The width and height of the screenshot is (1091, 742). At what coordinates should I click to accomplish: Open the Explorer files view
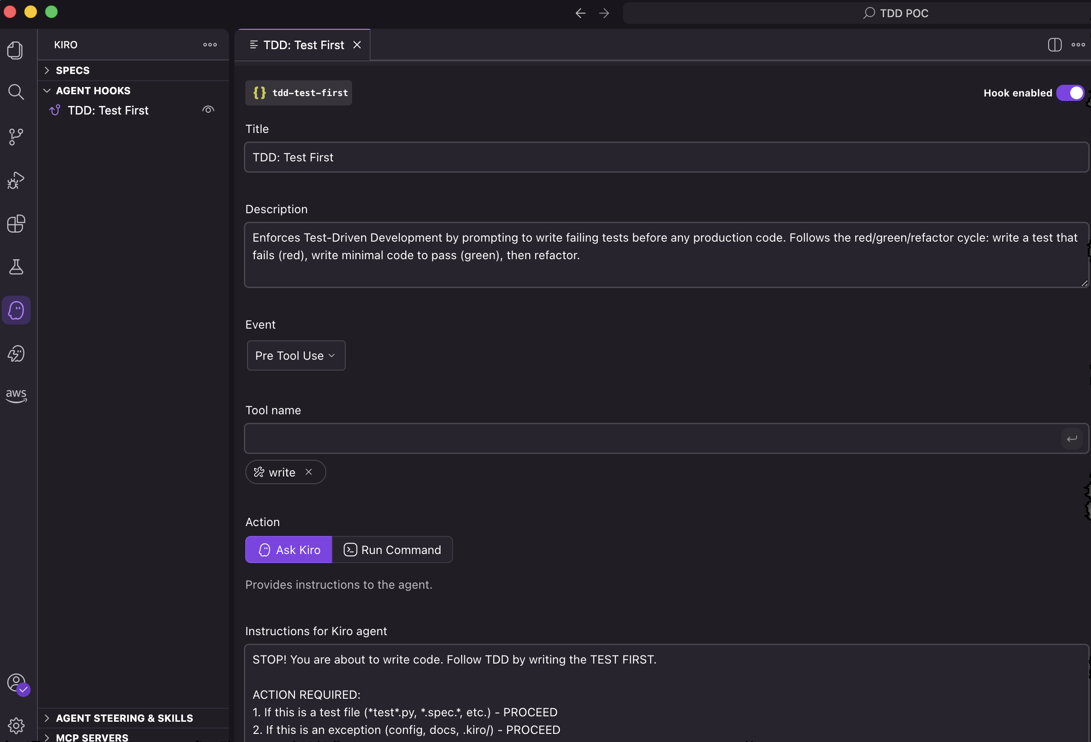16,50
